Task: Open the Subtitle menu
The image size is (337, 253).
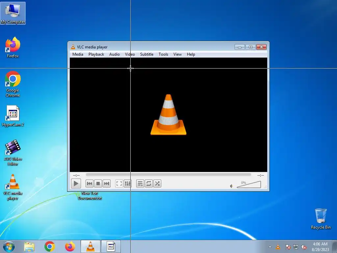Action: click(x=147, y=54)
